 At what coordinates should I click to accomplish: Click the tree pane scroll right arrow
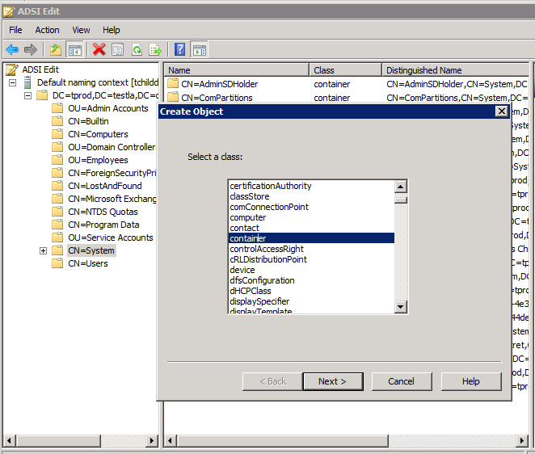152,441
